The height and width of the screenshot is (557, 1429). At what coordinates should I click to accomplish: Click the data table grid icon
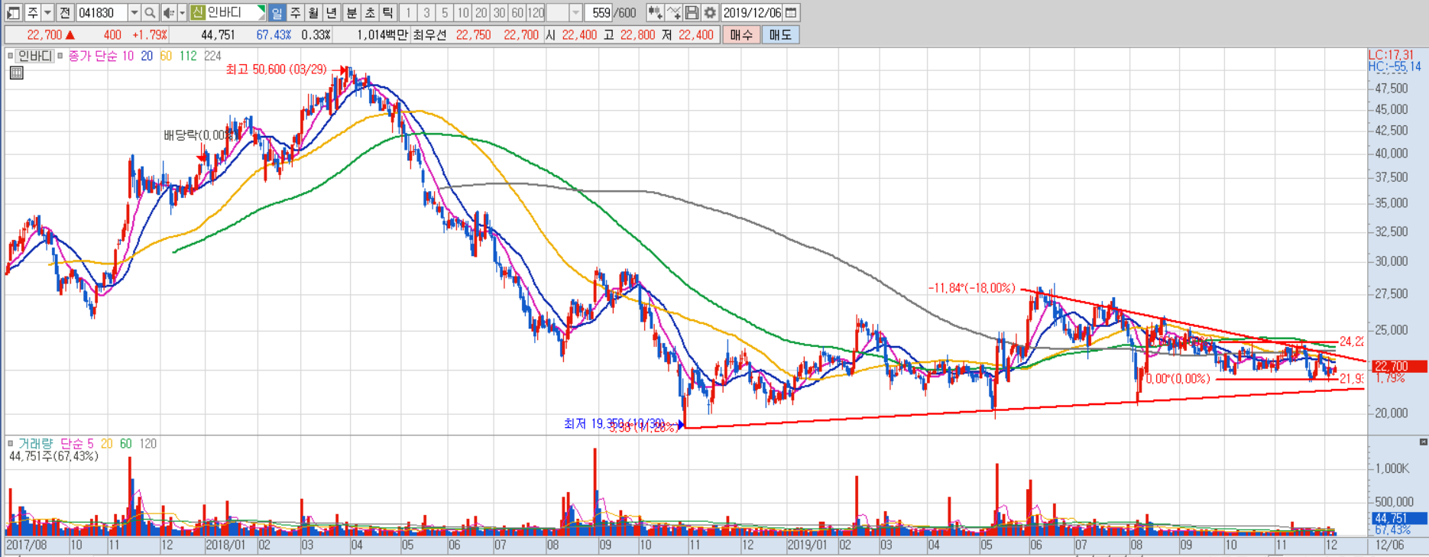(x=17, y=73)
